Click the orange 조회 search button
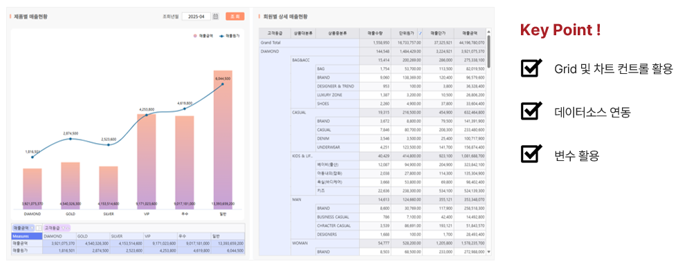The image size is (678, 266). pos(235,17)
